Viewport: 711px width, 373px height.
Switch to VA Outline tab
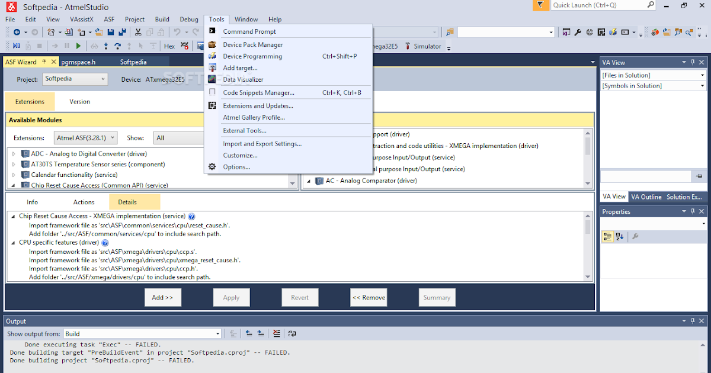[646, 197]
